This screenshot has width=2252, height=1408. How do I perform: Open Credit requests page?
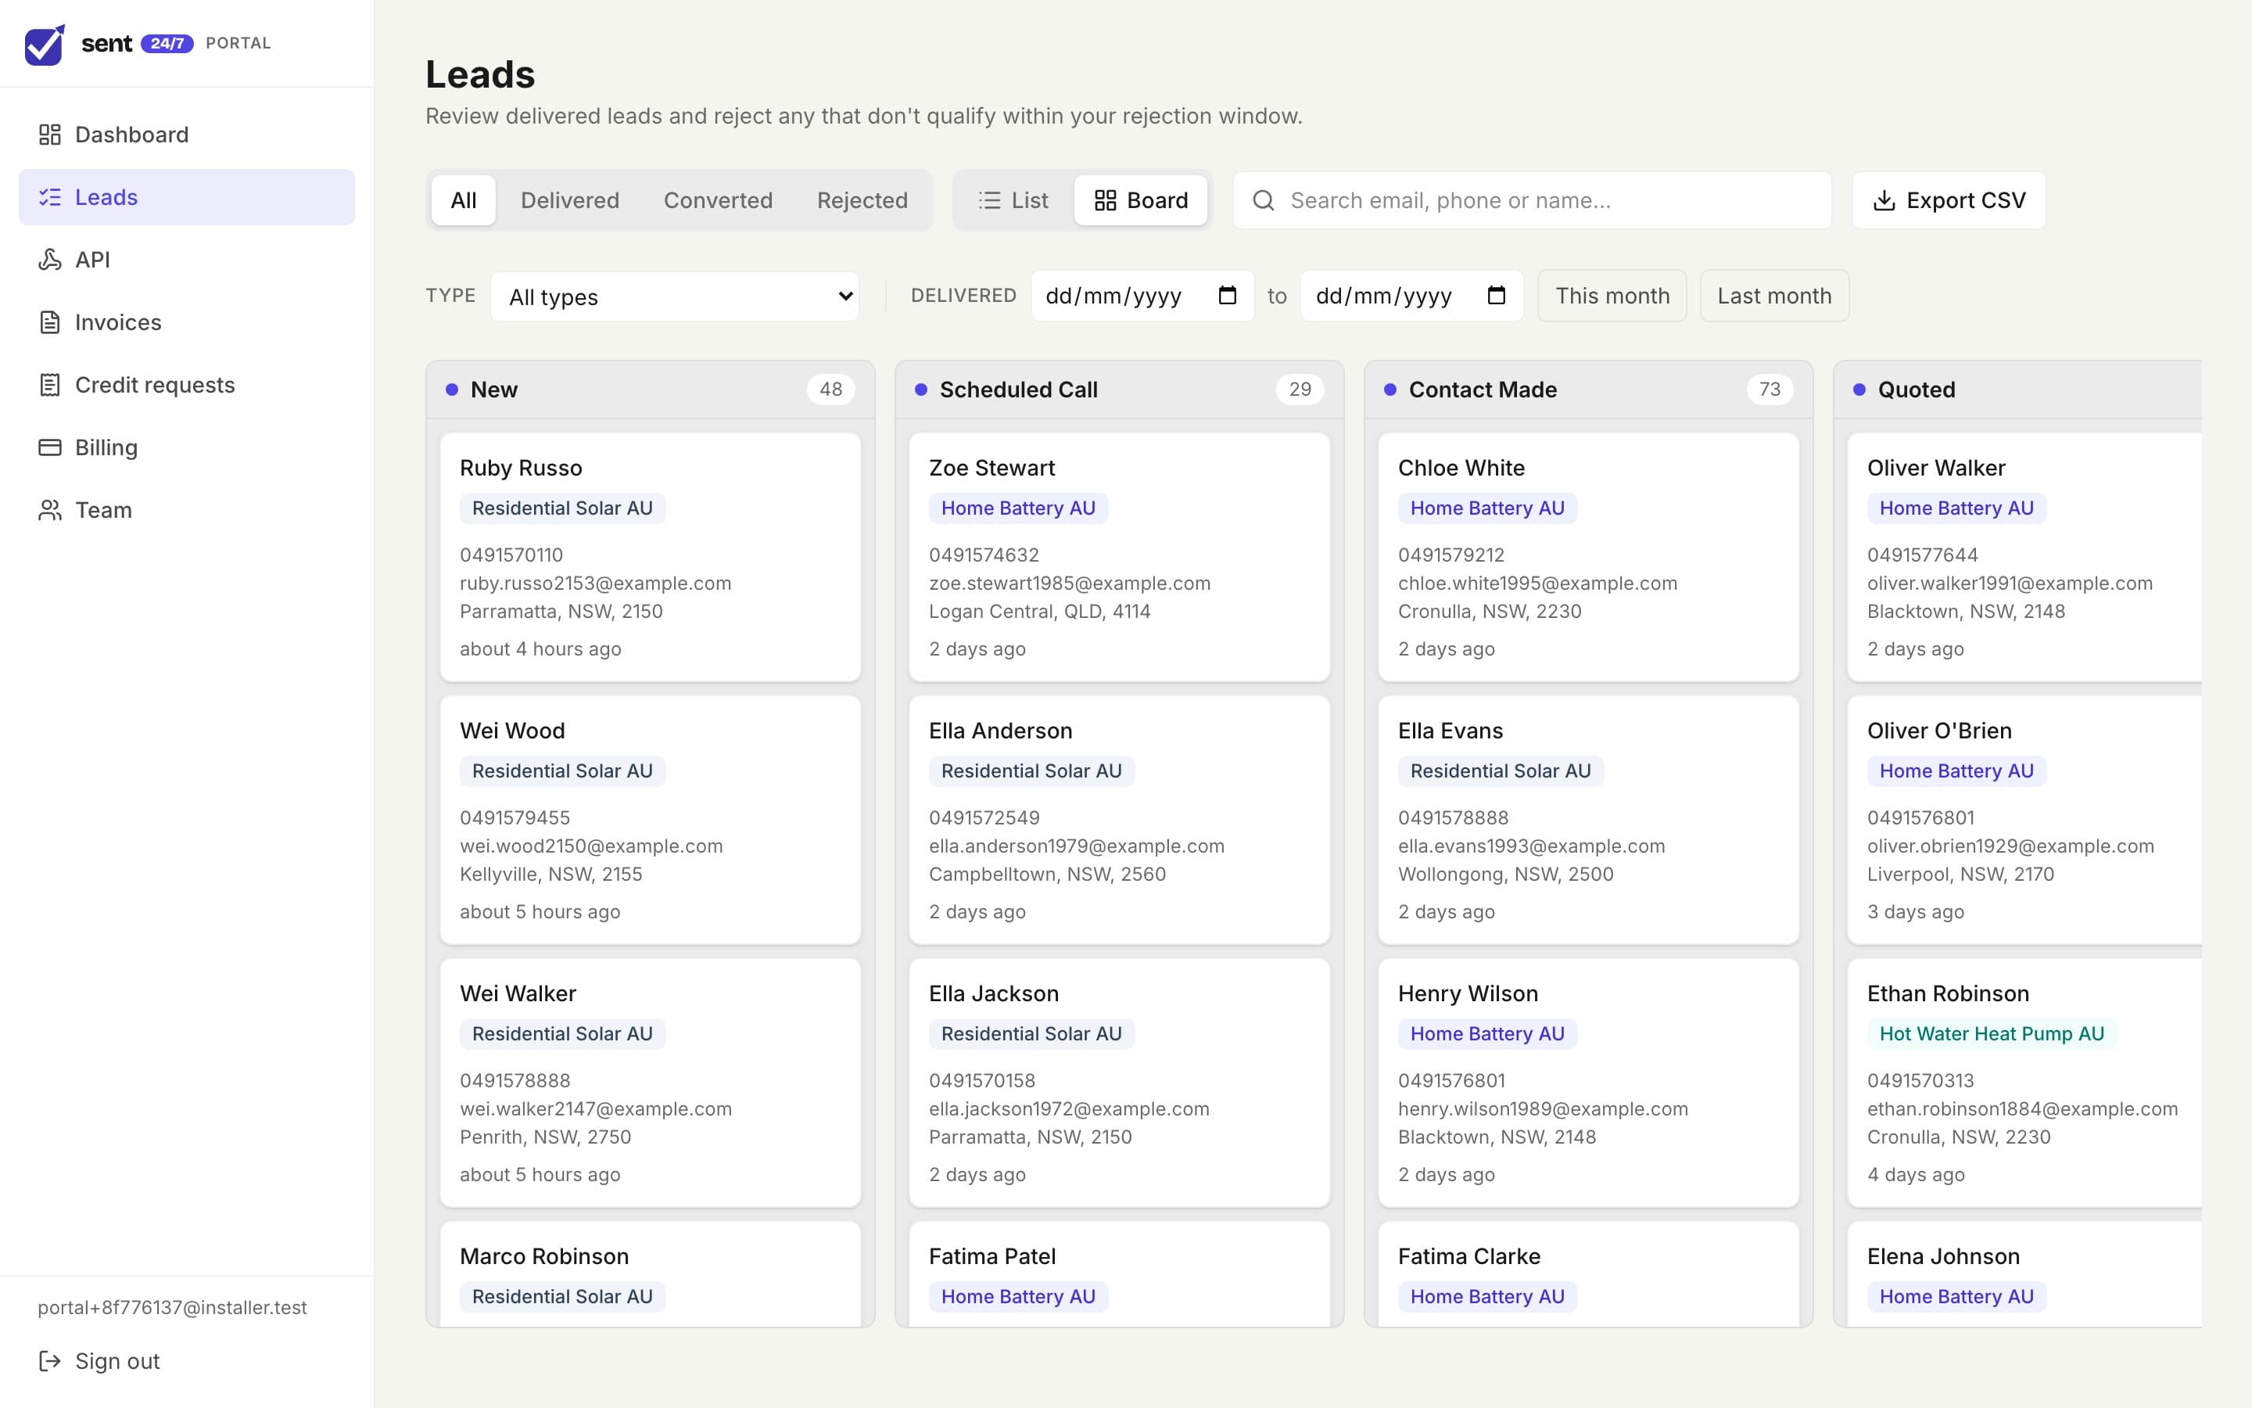click(x=186, y=385)
